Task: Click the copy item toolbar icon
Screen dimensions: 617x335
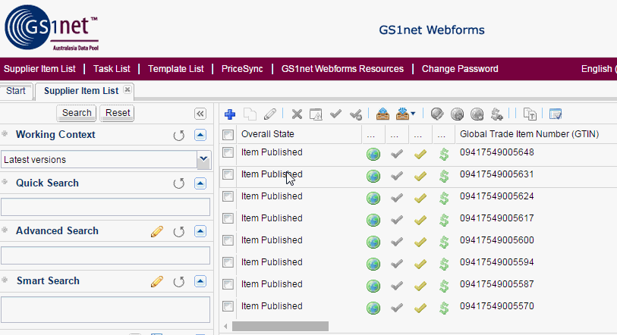Action: pyautogui.click(x=250, y=114)
